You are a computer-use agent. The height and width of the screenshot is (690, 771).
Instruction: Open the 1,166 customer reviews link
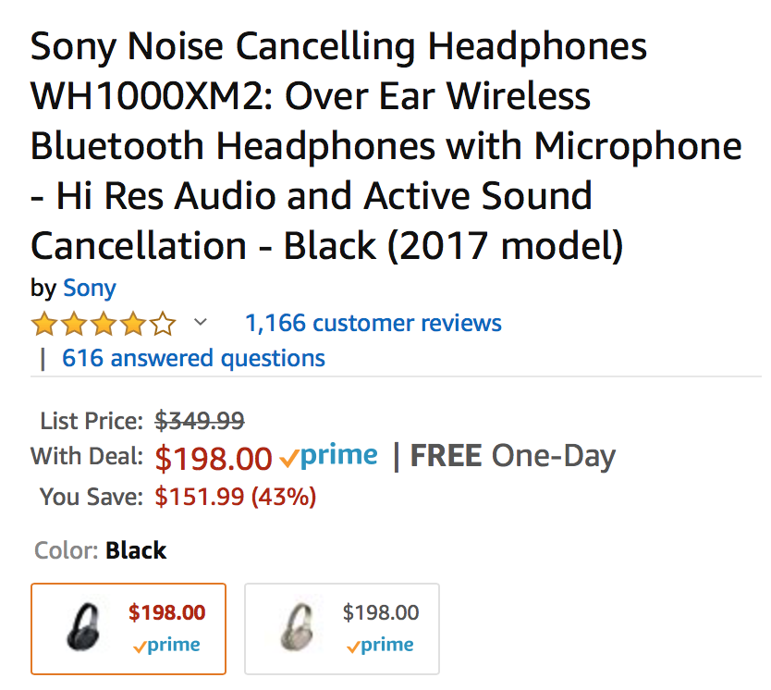373,323
